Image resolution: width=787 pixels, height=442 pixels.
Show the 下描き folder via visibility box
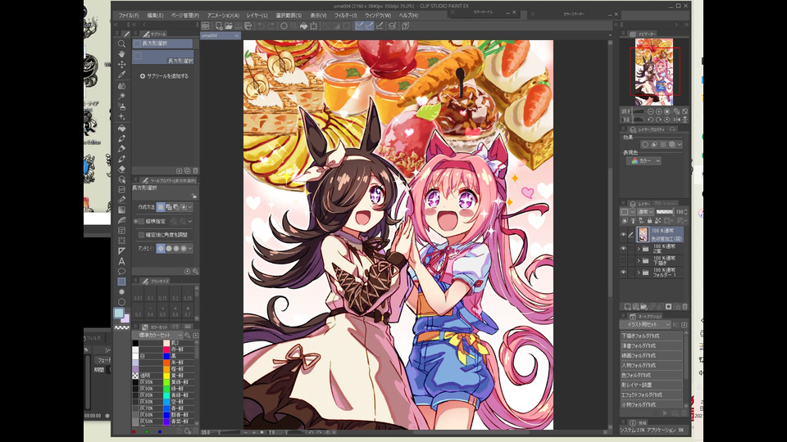pos(623,260)
